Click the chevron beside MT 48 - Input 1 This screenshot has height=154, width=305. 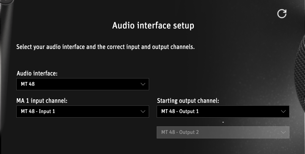(x=143, y=112)
